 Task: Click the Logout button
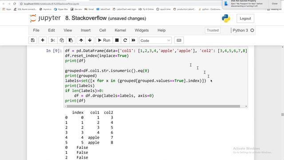(245, 19)
